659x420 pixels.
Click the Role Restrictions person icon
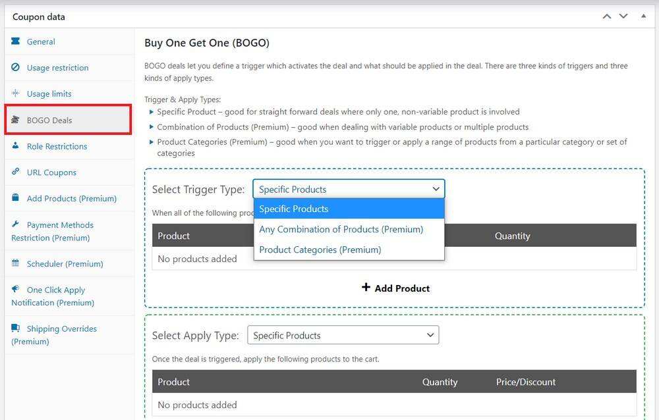click(x=16, y=146)
